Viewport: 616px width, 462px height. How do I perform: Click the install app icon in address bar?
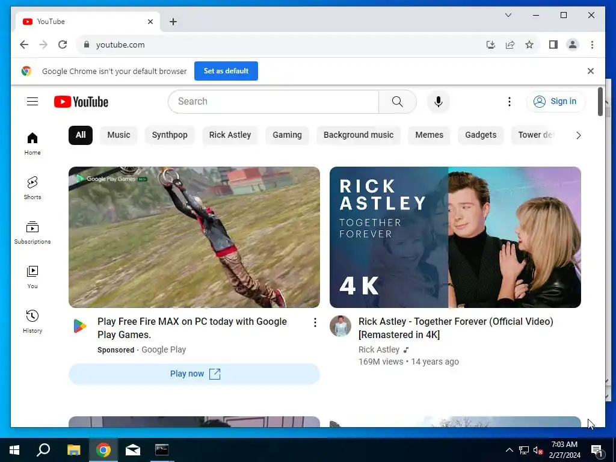(x=491, y=45)
